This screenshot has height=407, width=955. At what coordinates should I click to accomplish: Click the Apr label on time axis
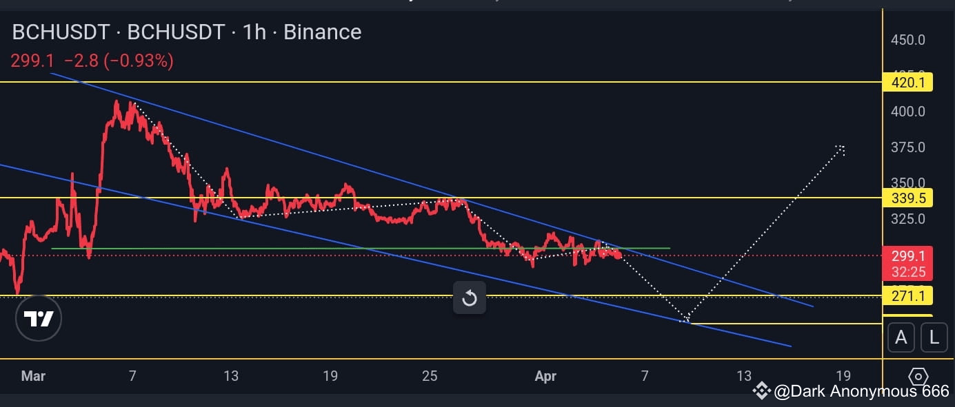(x=545, y=376)
